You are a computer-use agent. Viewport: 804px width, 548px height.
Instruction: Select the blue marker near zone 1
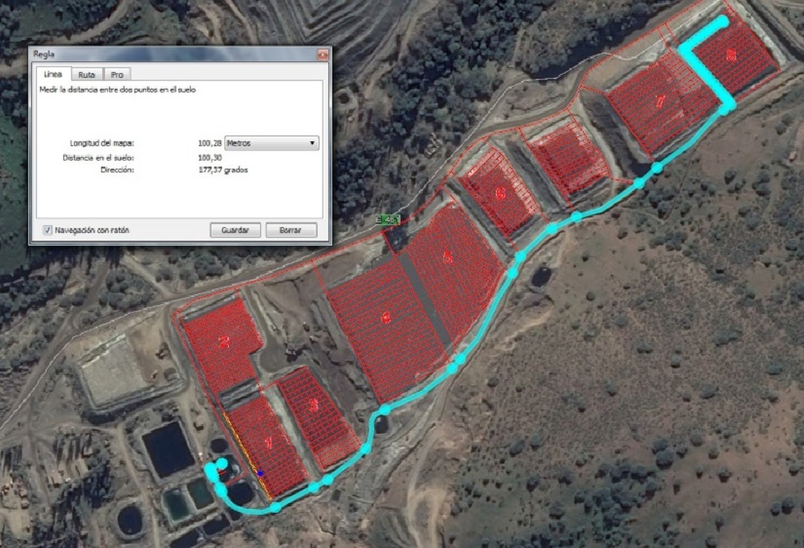(261, 474)
